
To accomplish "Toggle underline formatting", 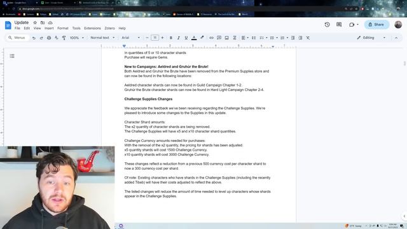I will click(186, 38).
